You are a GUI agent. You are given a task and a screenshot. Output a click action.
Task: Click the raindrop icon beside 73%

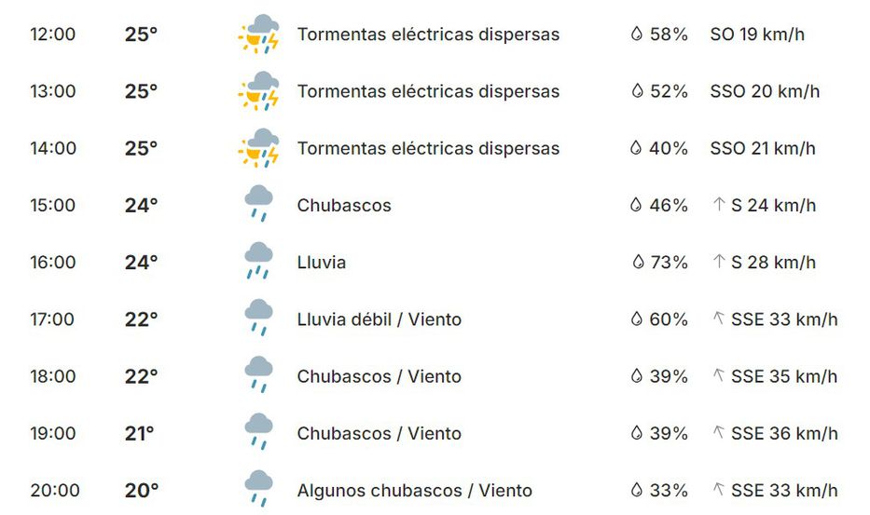(637, 263)
